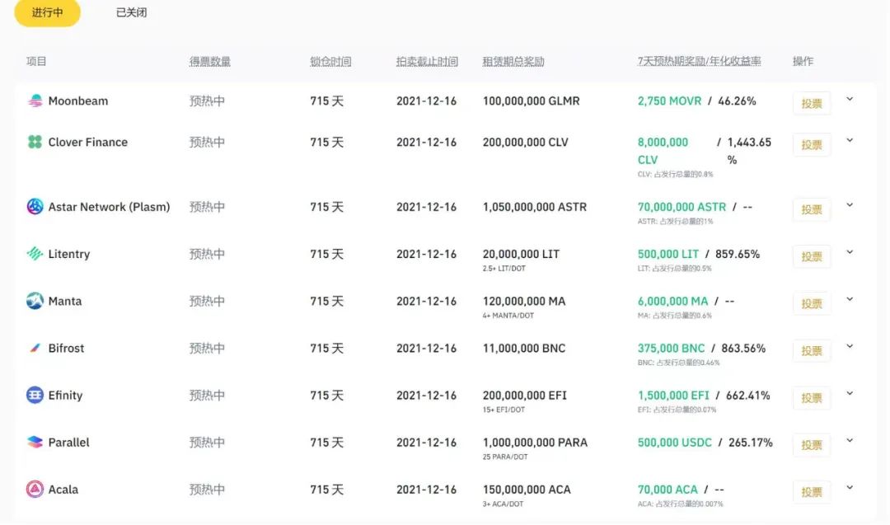Click the 租赁期总奖励 column header
Image resolution: width=890 pixels, height=525 pixels.
pos(513,61)
